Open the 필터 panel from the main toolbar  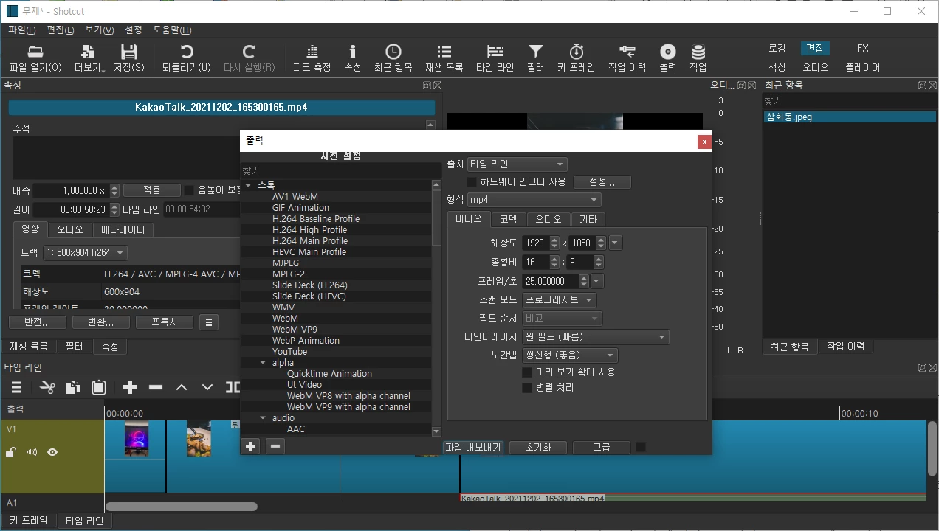click(534, 58)
